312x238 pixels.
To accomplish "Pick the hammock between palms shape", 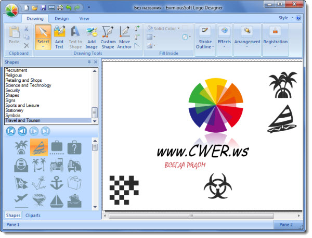I will tap(39, 165).
